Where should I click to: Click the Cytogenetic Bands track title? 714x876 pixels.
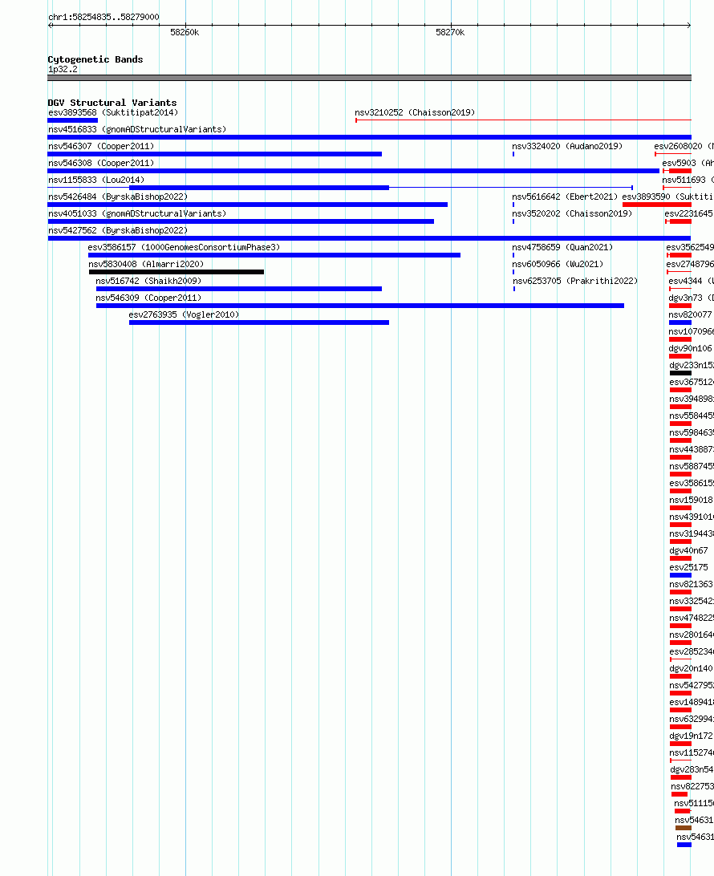point(95,59)
